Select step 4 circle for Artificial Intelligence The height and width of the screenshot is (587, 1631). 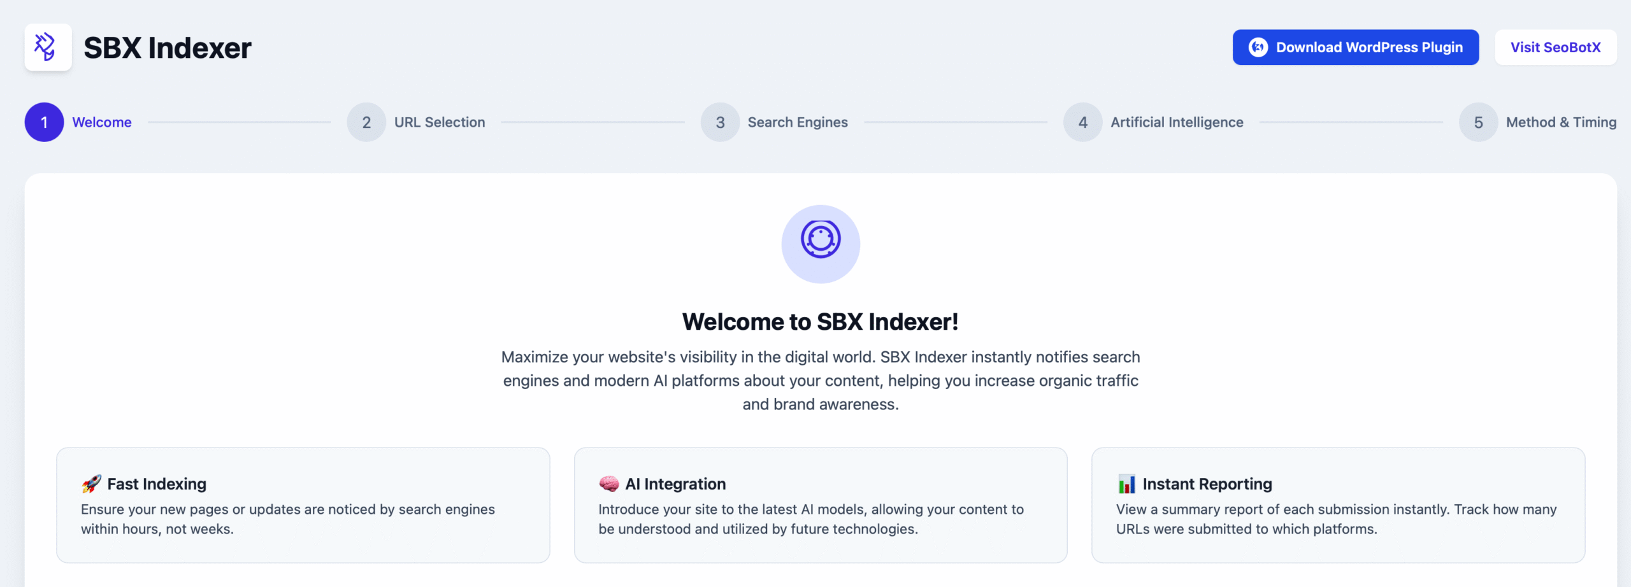tap(1082, 122)
